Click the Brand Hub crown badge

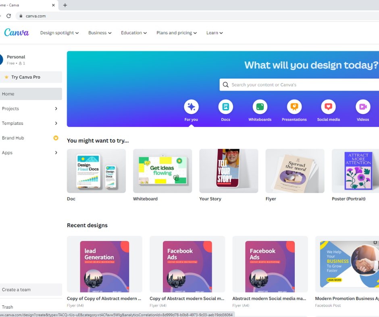[56, 138]
